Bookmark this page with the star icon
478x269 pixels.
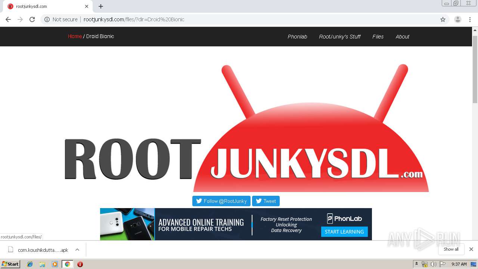coord(443,19)
